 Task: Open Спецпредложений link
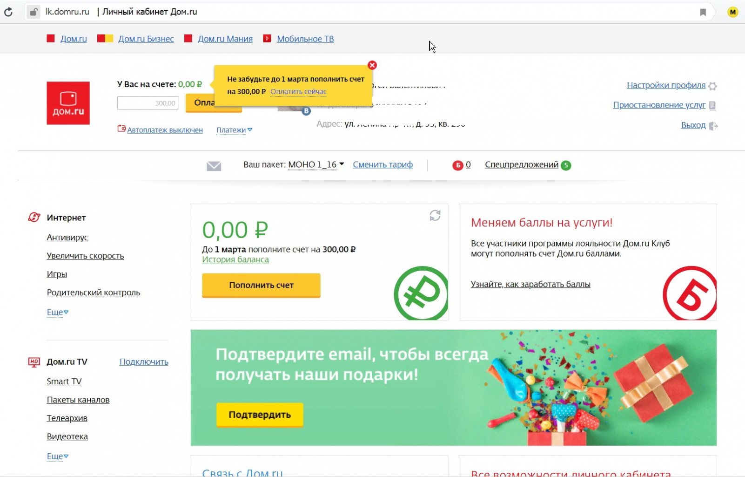[x=522, y=164]
